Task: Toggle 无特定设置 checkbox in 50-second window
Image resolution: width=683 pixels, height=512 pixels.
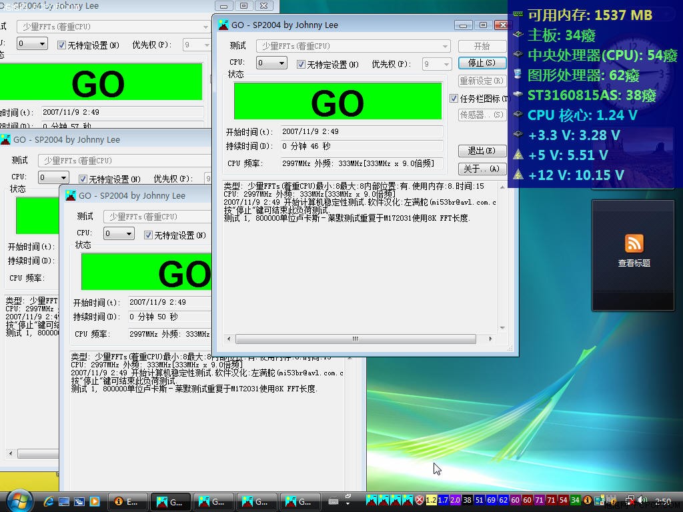Action: coord(149,235)
